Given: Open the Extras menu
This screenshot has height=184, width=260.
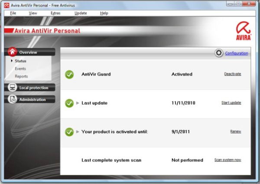Looking at the screenshot, I should click(x=55, y=13).
